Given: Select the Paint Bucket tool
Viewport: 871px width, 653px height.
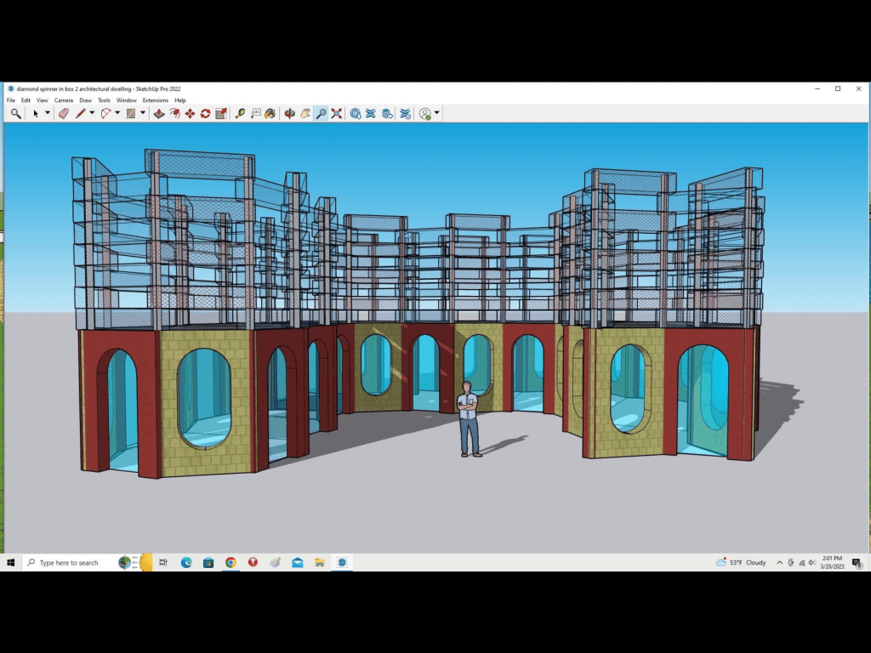Looking at the screenshot, I should tap(270, 113).
